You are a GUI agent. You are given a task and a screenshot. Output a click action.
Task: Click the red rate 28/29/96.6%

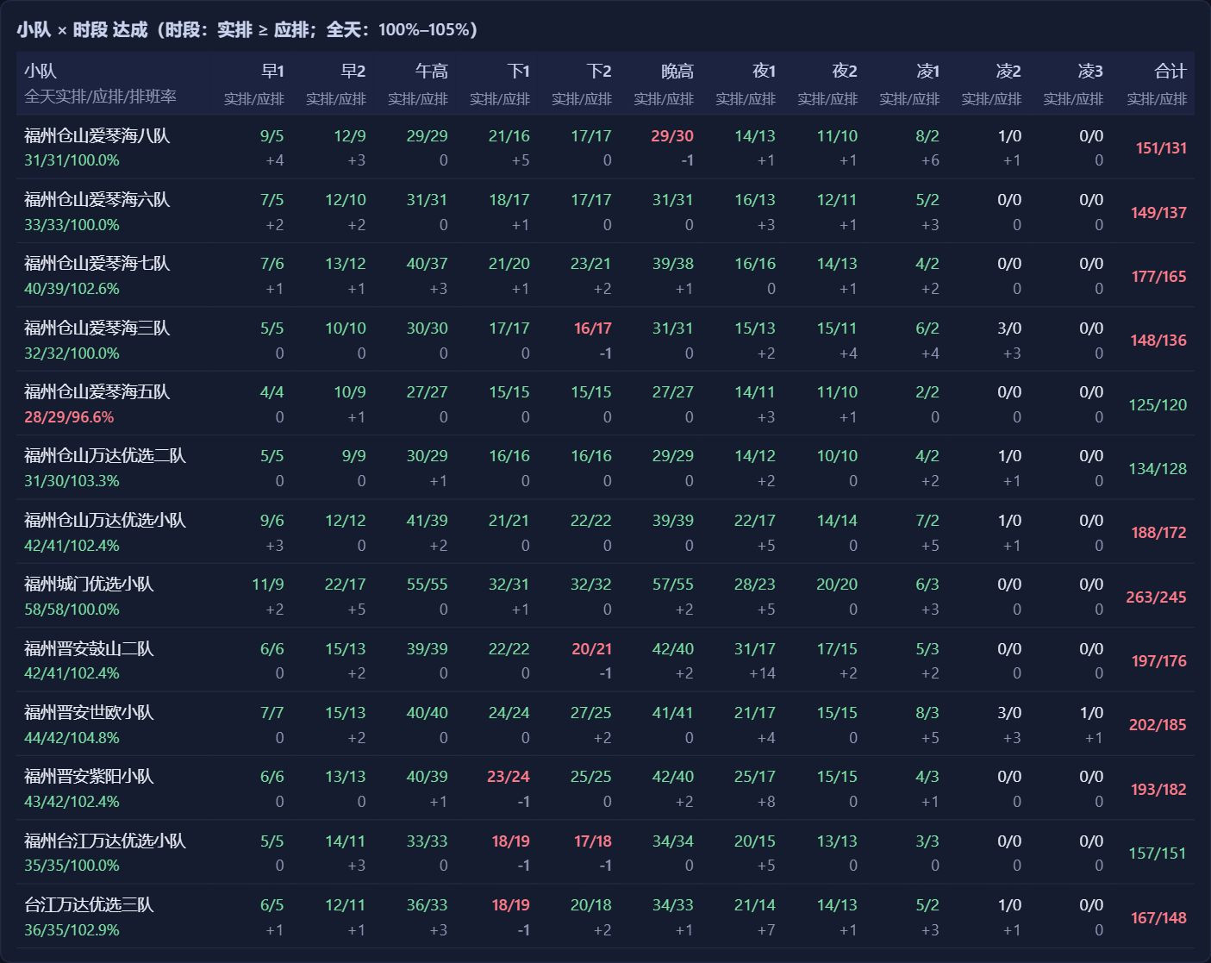[69, 417]
